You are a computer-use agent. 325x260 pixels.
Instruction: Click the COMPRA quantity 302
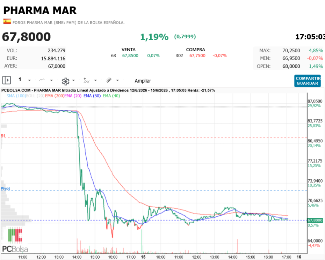[x=179, y=56]
